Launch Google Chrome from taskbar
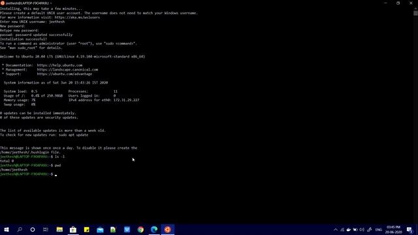This screenshot has width=418, height=235. pyautogui.click(x=140, y=229)
